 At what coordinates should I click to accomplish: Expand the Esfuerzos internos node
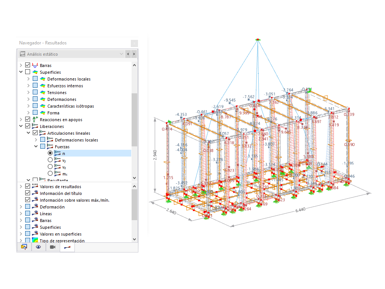click(x=29, y=85)
